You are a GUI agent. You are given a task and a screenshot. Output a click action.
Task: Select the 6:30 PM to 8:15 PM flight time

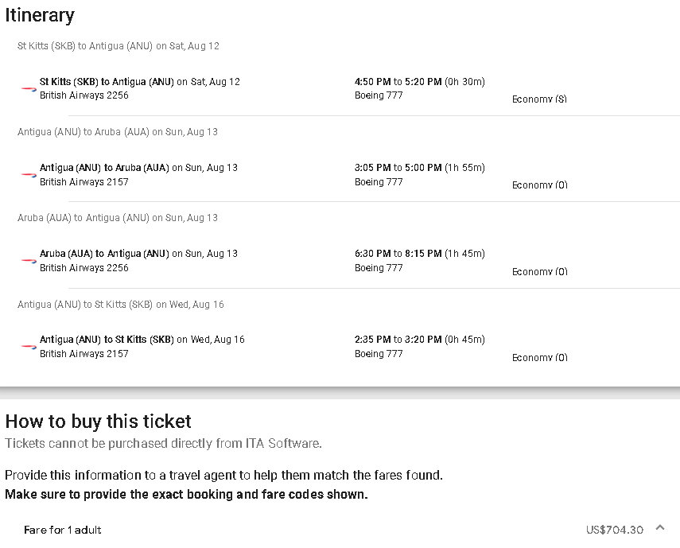point(419,254)
